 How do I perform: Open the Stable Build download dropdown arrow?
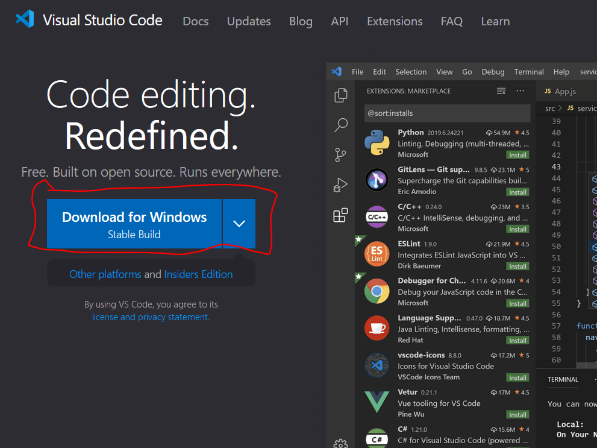(x=239, y=222)
